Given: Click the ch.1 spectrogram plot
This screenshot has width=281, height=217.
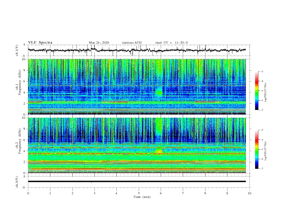Looking at the screenshot, I should coord(137,87).
